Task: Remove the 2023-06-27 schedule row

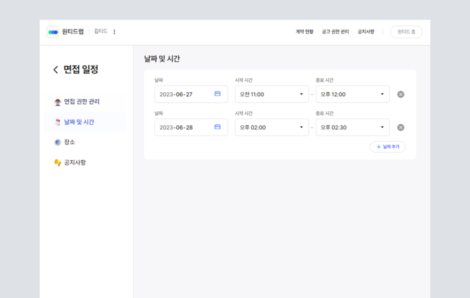Action: point(400,94)
